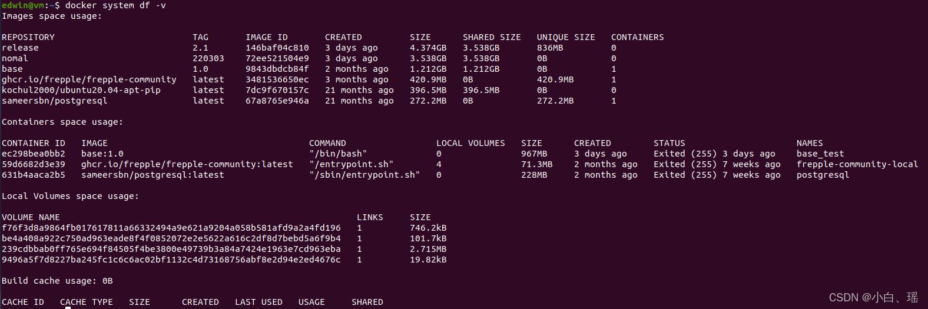Screen dimensions: 928x309
Task: Click the CACHE TYPE column header
Action: pyautogui.click(x=87, y=302)
